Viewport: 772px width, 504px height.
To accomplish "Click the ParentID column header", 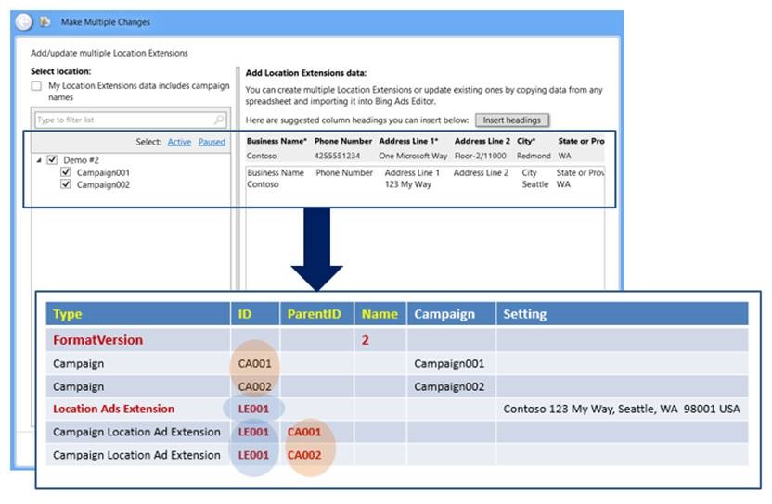I will [x=316, y=314].
